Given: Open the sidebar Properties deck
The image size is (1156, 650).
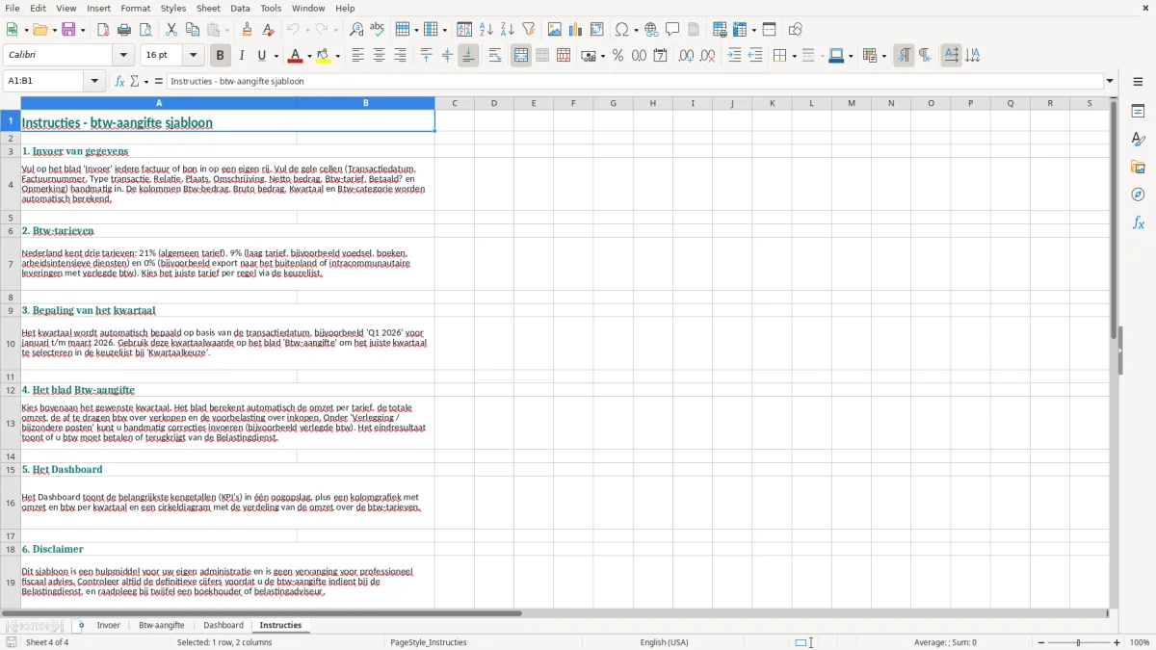Looking at the screenshot, I should point(1138,111).
